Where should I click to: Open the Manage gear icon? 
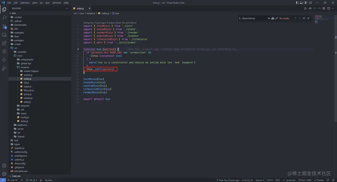pyautogui.click(x=4, y=174)
